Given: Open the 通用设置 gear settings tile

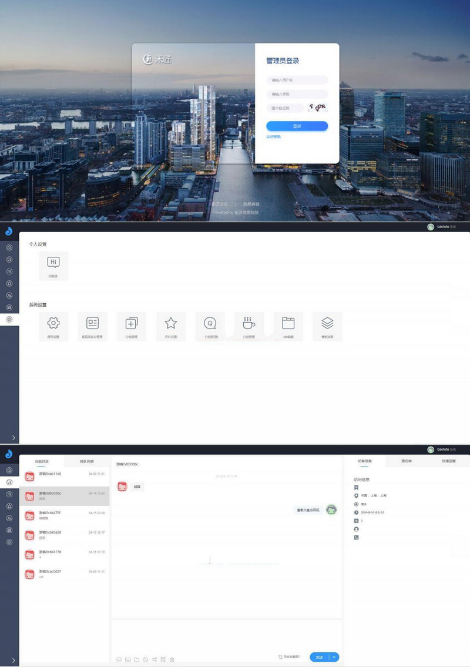Looking at the screenshot, I should point(53,326).
